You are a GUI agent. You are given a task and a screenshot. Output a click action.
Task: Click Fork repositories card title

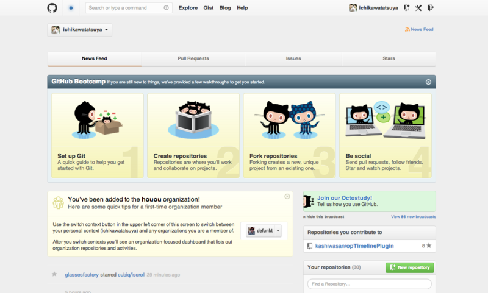pyautogui.click(x=273, y=156)
